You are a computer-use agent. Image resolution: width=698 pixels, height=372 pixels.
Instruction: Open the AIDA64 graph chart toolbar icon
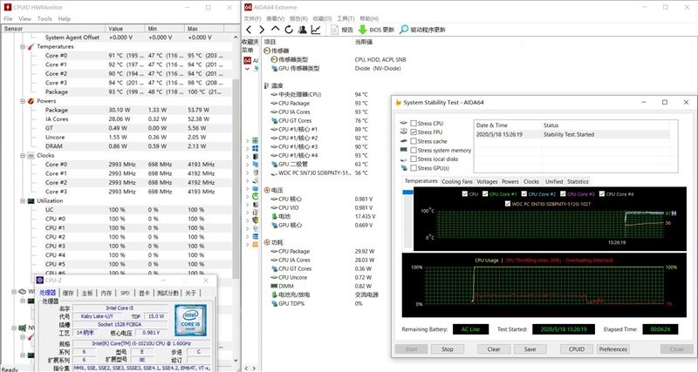pyautogui.click(x=316, y=30)
